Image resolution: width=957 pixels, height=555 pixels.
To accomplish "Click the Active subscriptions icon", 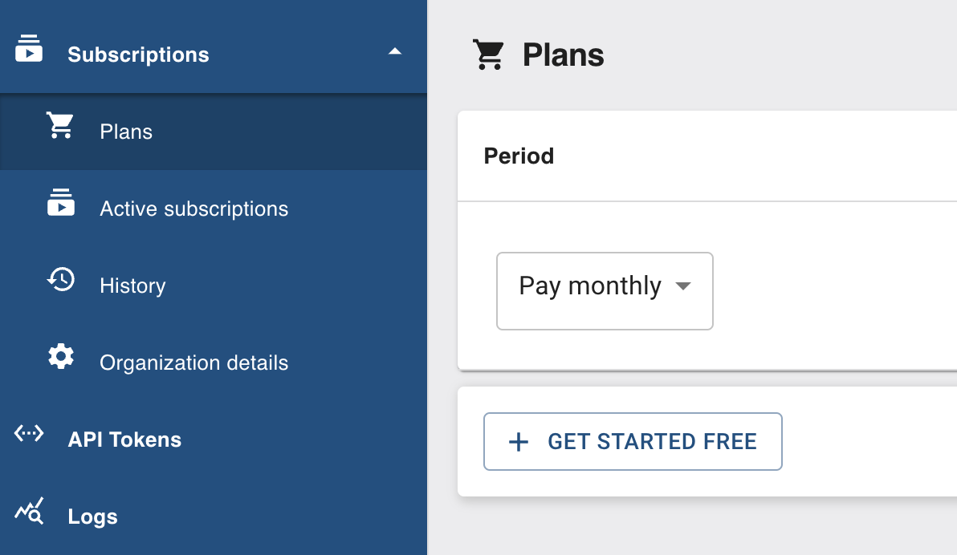I will [61, 202].
